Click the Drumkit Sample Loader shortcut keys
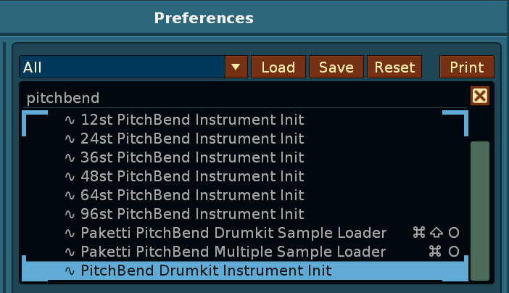This screenshot has width=509, height=293. tap(436, 233)
